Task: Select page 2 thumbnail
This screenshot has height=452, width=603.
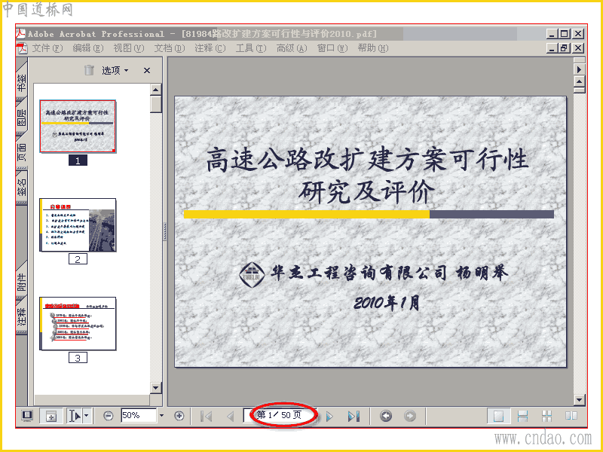Action: pos(78,225)
